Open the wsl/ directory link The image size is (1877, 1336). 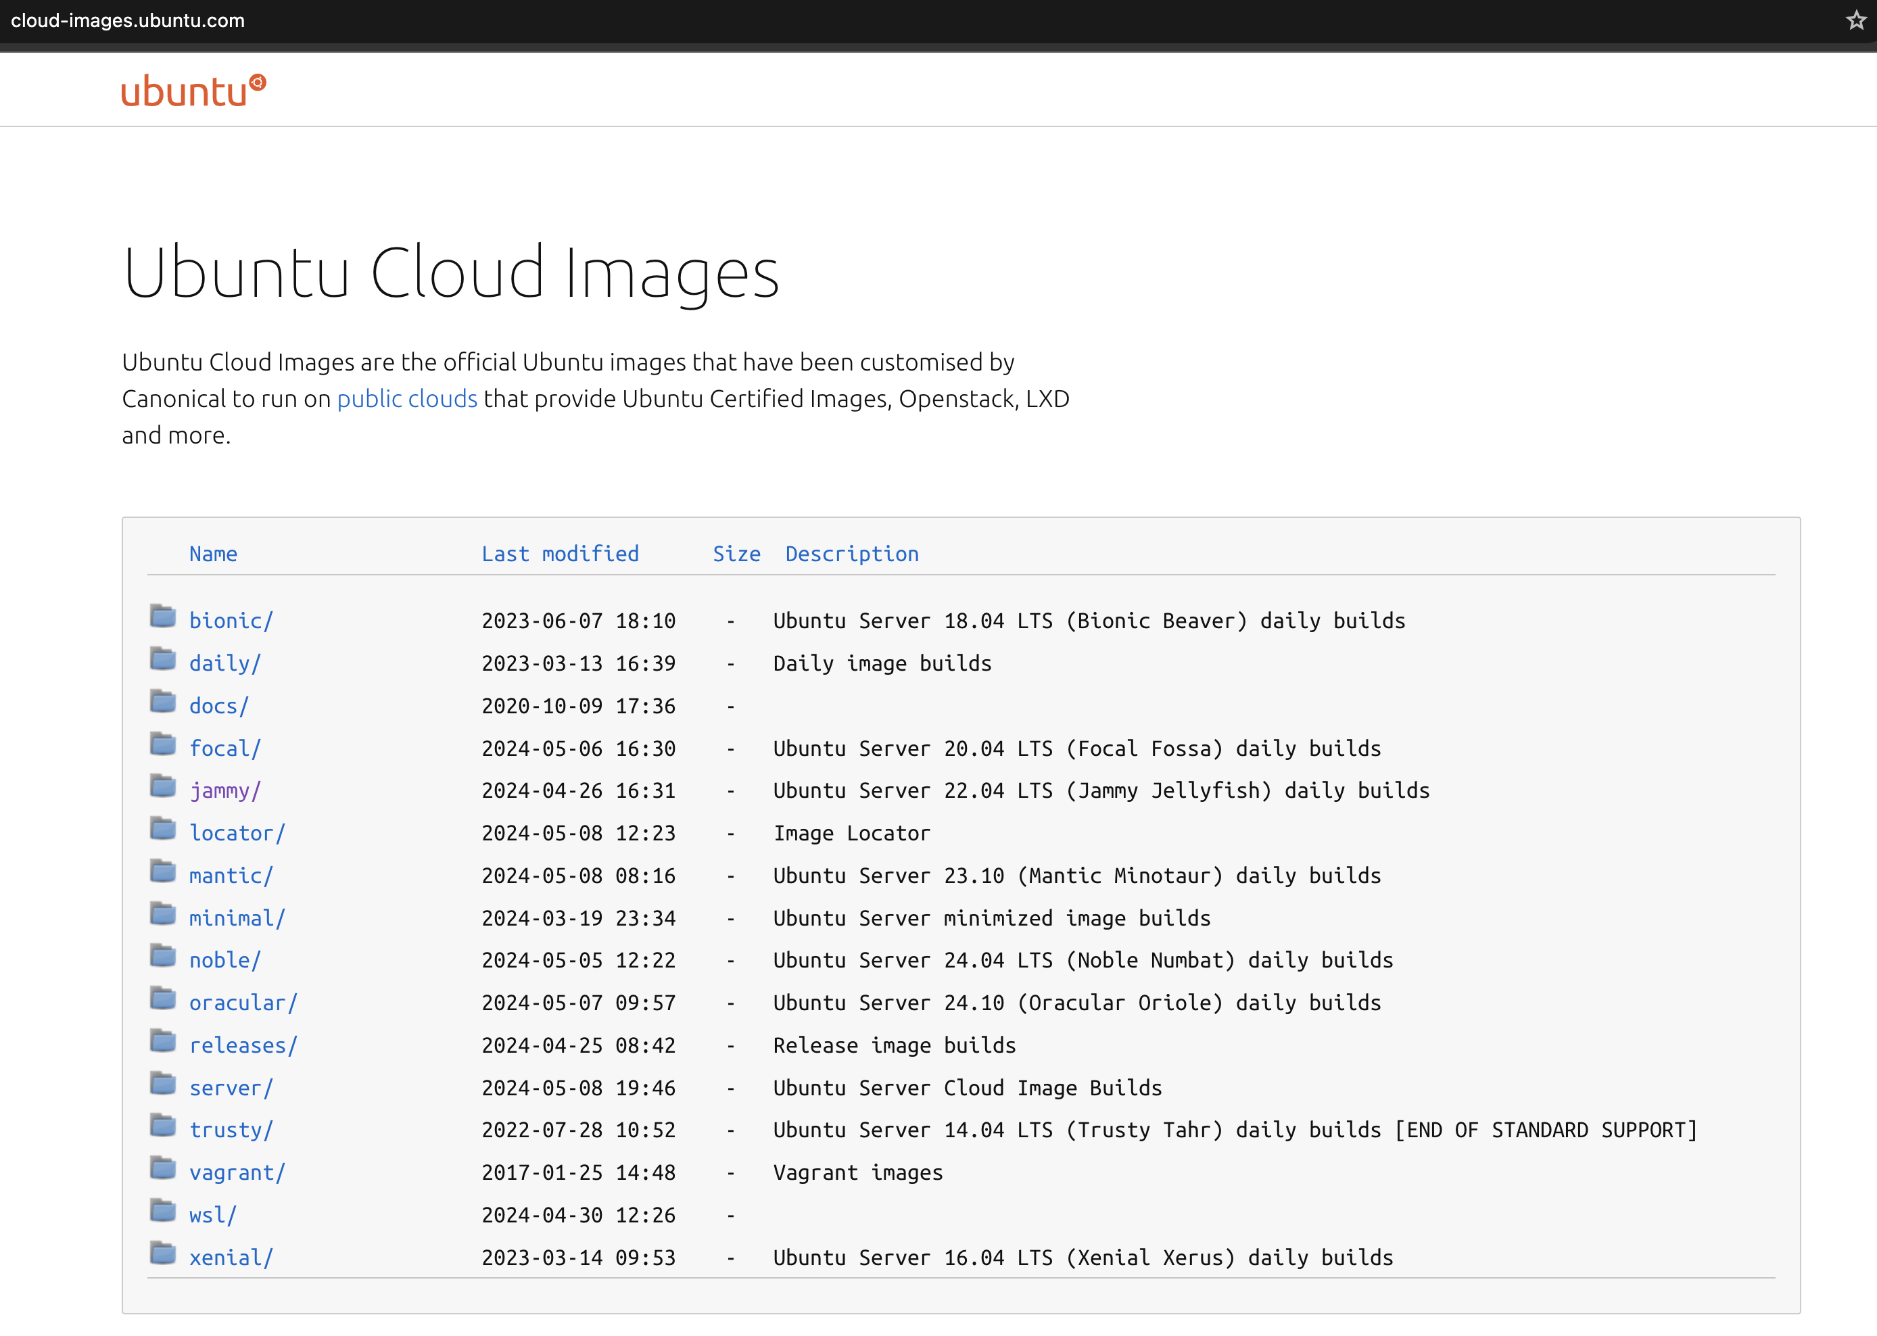[213, 1216]
